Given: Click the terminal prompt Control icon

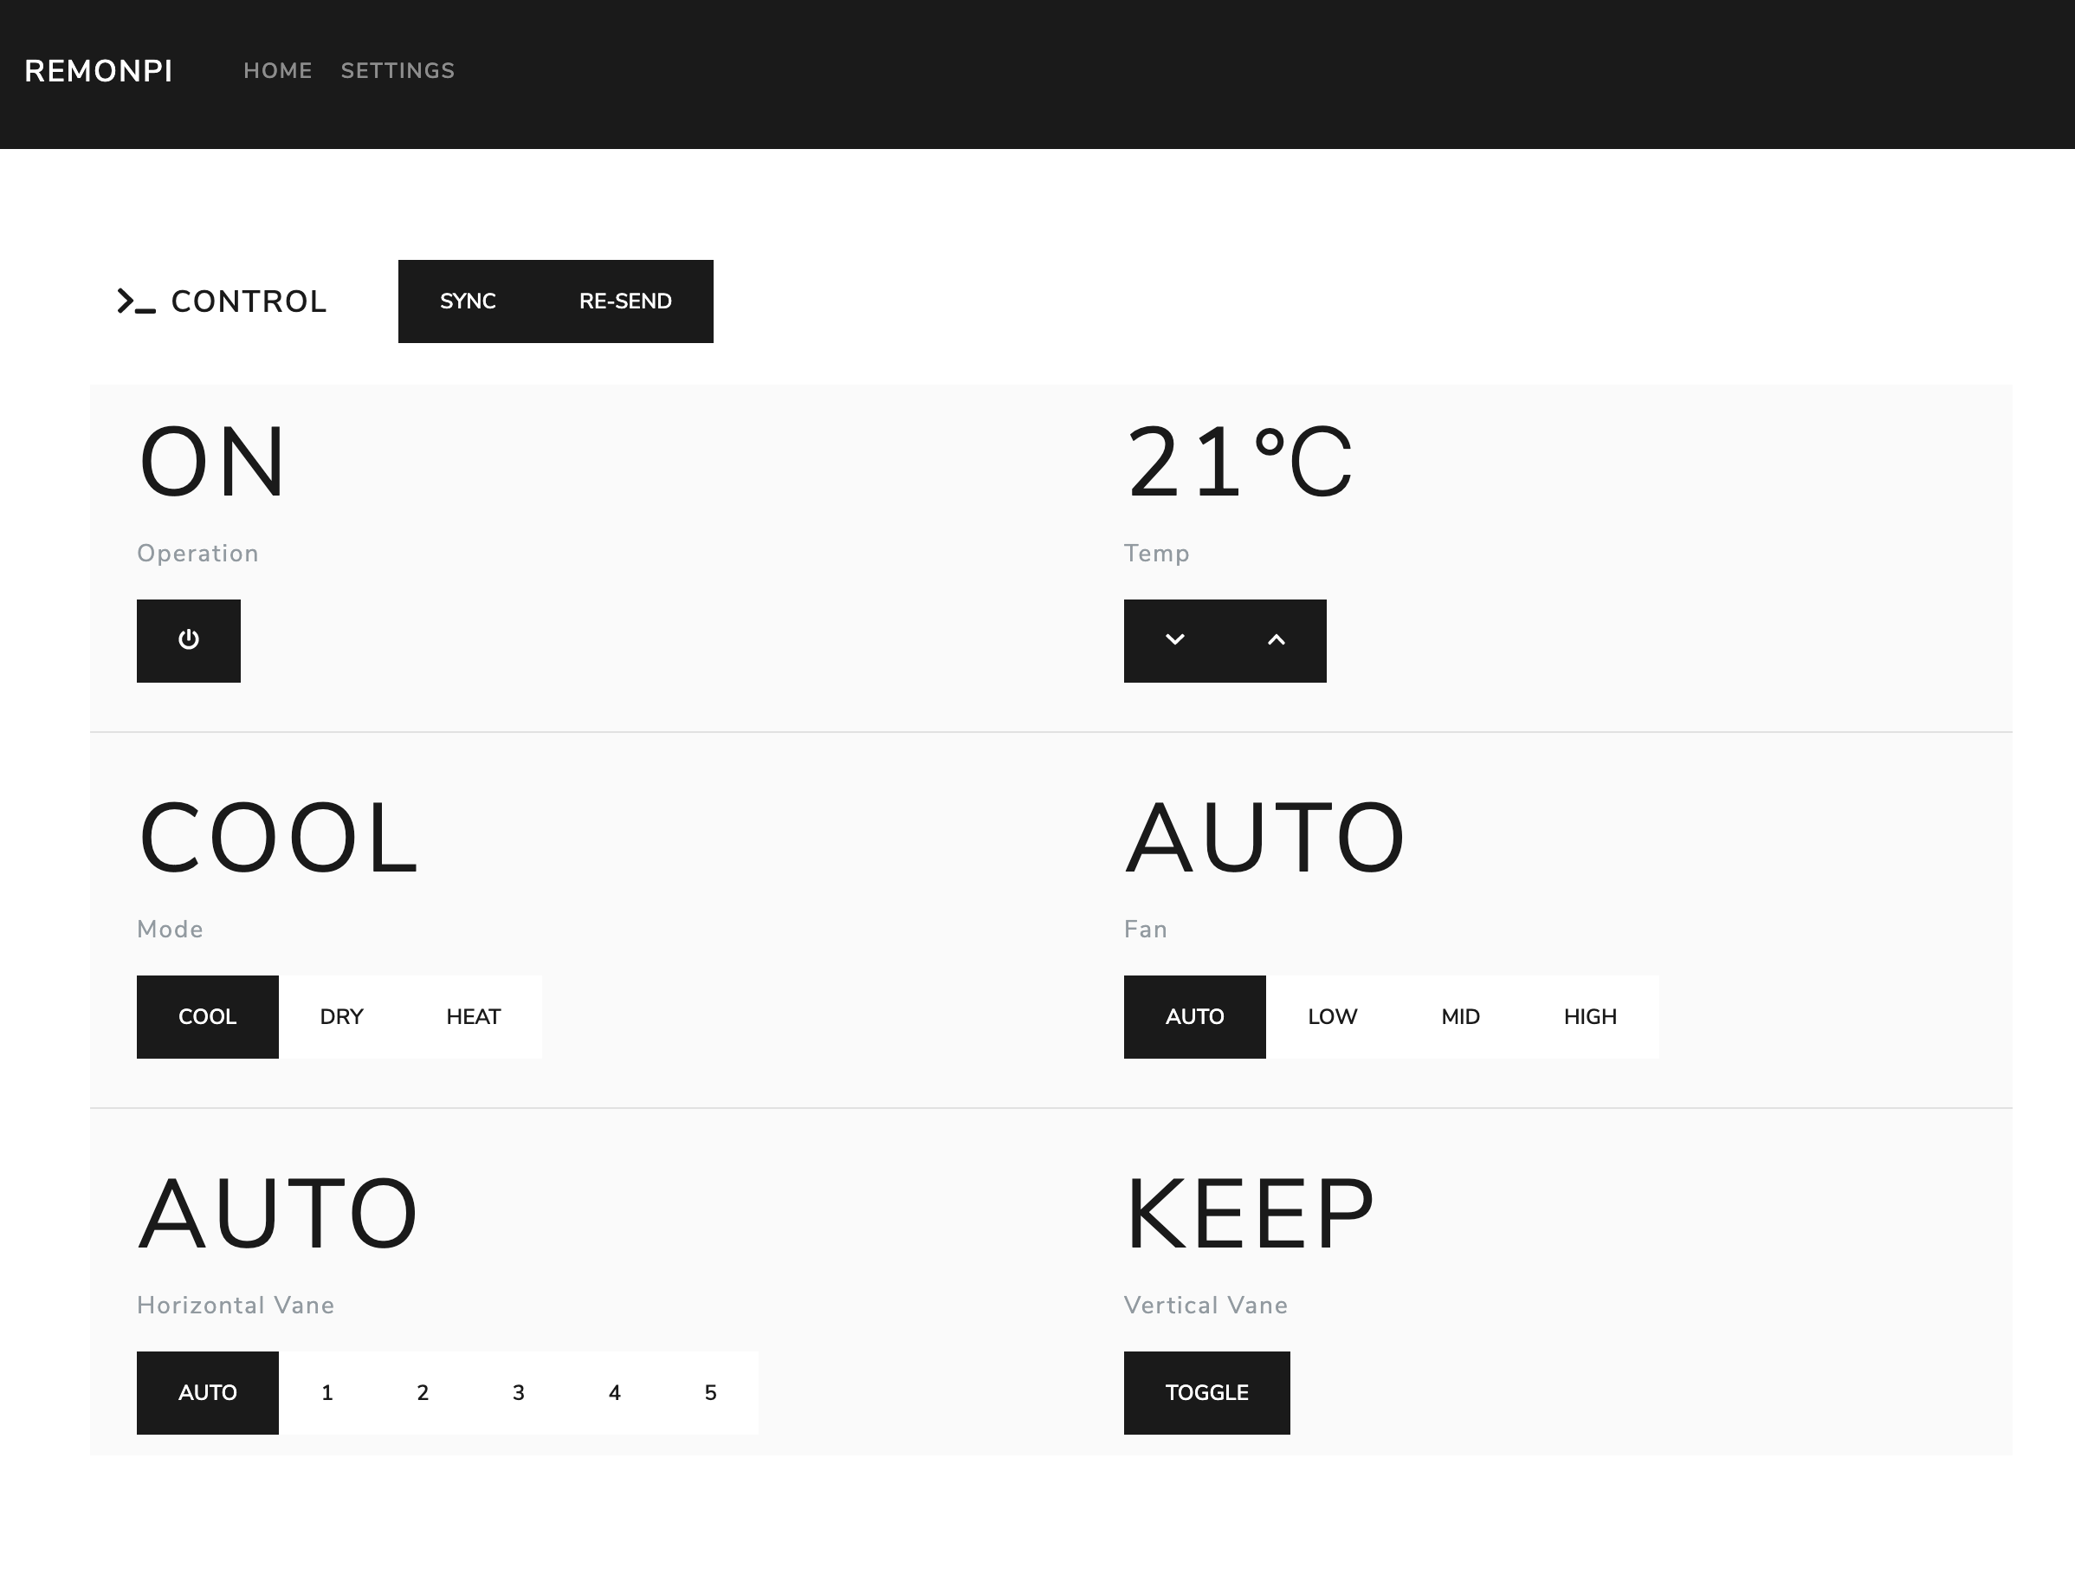Looking at the screenshot, I should pyautogui.click(x=136, y=301).
